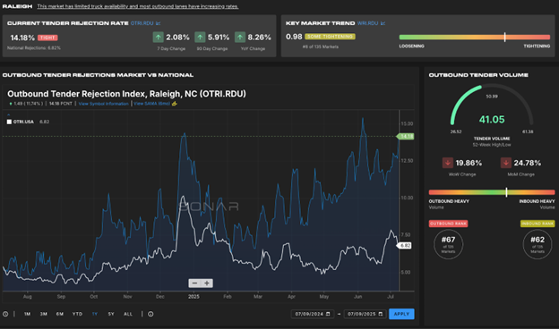Click the 14.18% rejection rate value
The width and height of the screenshot is (559, 329).
click(22, 38)
